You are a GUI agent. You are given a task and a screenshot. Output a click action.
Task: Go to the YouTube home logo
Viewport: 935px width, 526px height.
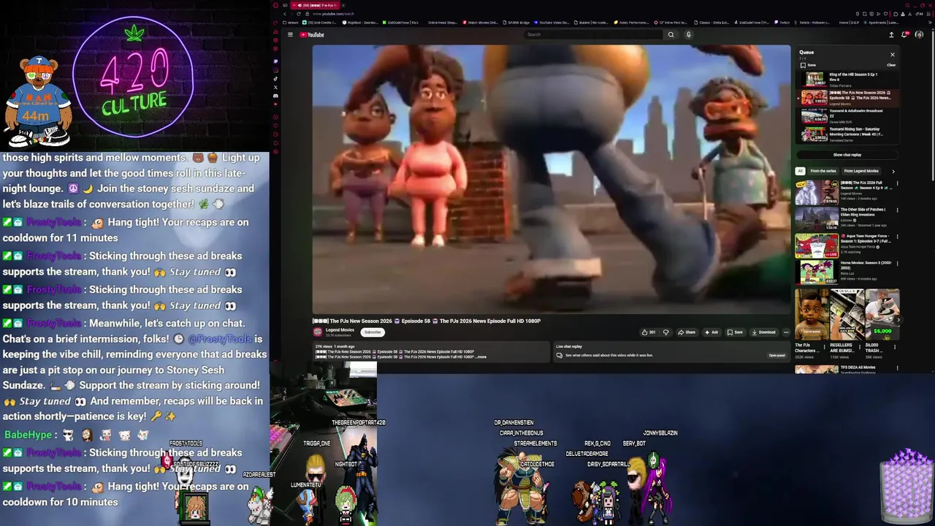pyautogui.click(x=312, y=34)
